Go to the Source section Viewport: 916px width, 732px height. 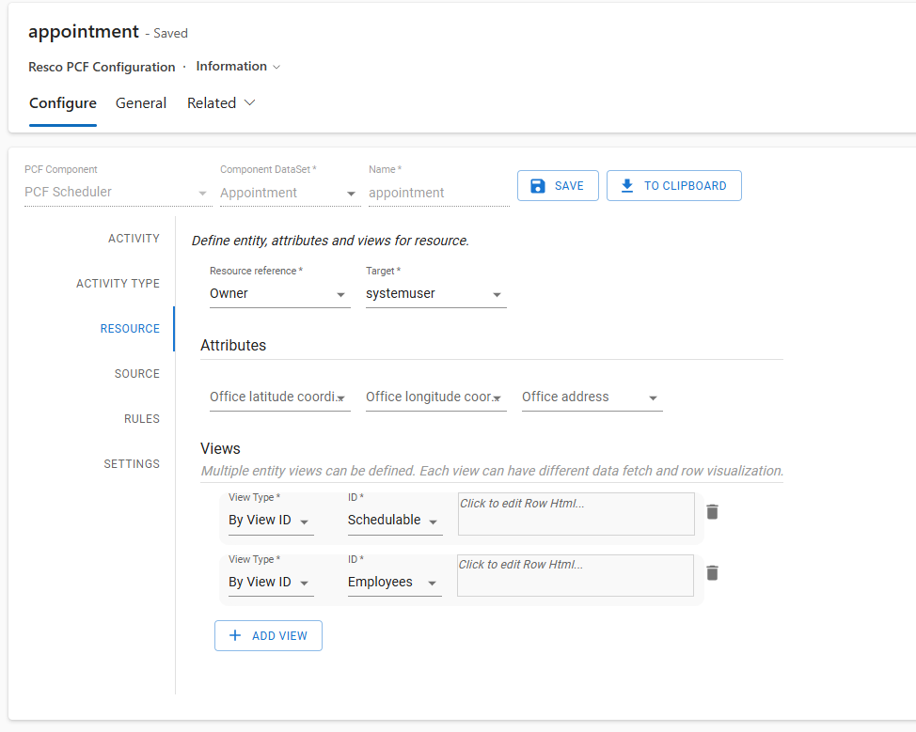tap(136, 374)
